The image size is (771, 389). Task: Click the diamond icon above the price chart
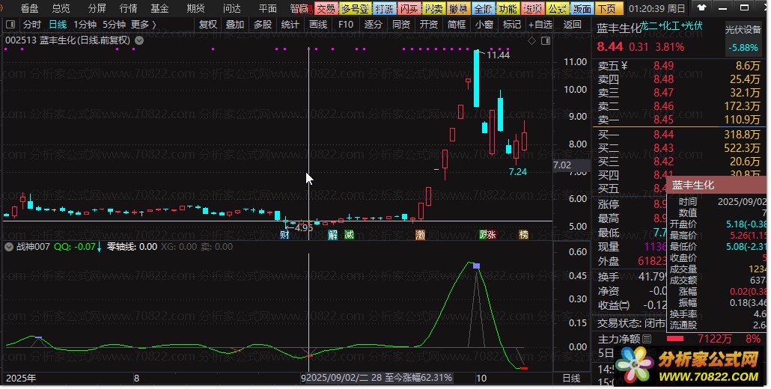pyautogui.click(x=531, y=41)
